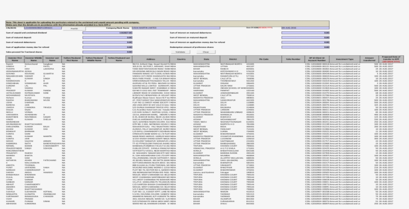Click the Validate button
The width and height of the screenshot is (409, 209).
[x=180, y=52]
